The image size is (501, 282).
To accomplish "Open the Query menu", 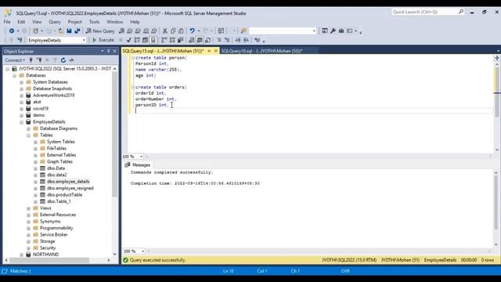I will 55,22.
